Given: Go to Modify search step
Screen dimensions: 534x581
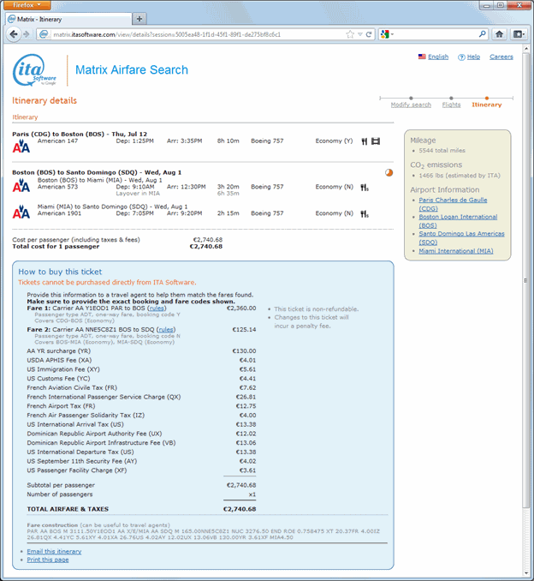Looking at the screenshot, I should pos(411,105).
